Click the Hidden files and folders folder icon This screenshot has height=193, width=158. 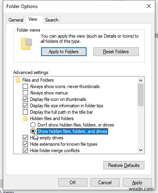pos(25,119)
